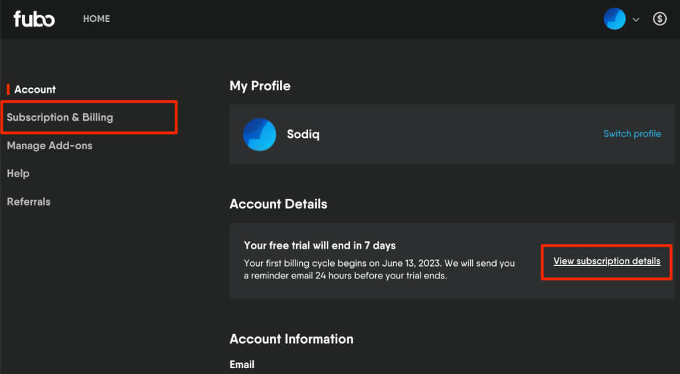The image size is (680, 374).
Task: Click the fubo logo
Action: pyautogui.click(x=34, y=19)
